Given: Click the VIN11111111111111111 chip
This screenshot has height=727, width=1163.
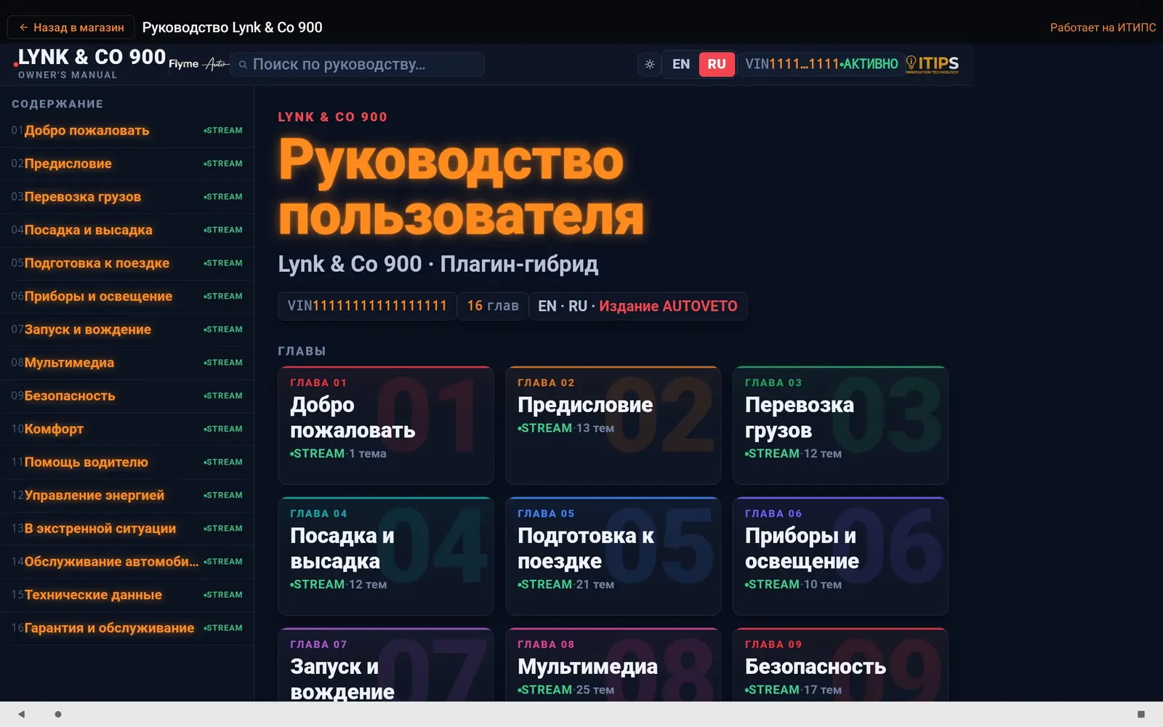Looking at the screenshot, I should coord(367,306).
